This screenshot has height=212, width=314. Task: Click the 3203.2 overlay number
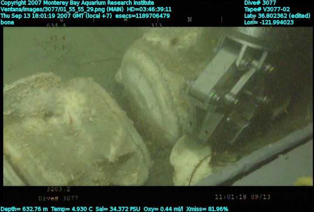click(58, 189)
